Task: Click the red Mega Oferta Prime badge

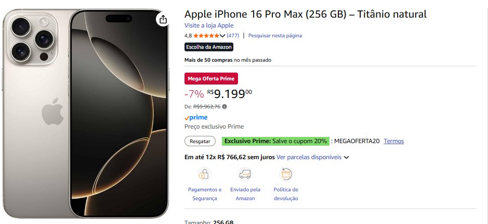Action: [x=211, y=79]
